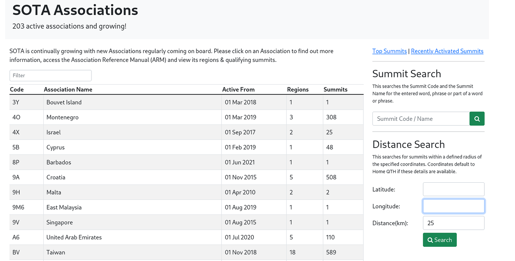
Task: Click the Active From column header
Action: (238, 89)
